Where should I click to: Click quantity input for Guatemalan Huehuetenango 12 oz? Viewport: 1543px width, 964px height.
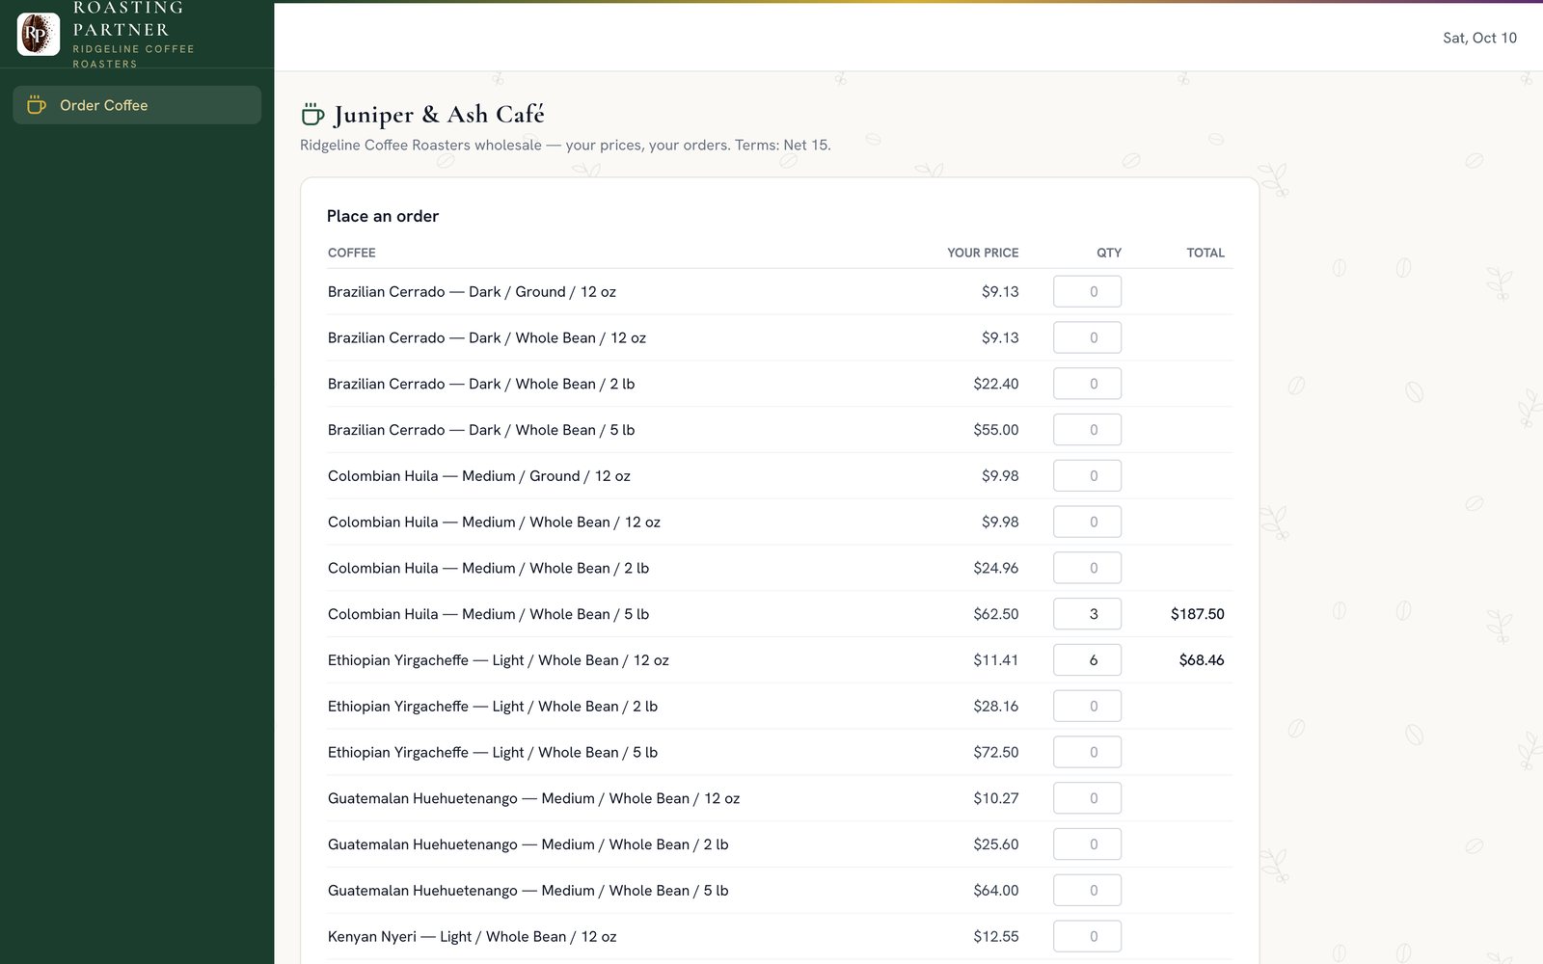(1087, 798)
